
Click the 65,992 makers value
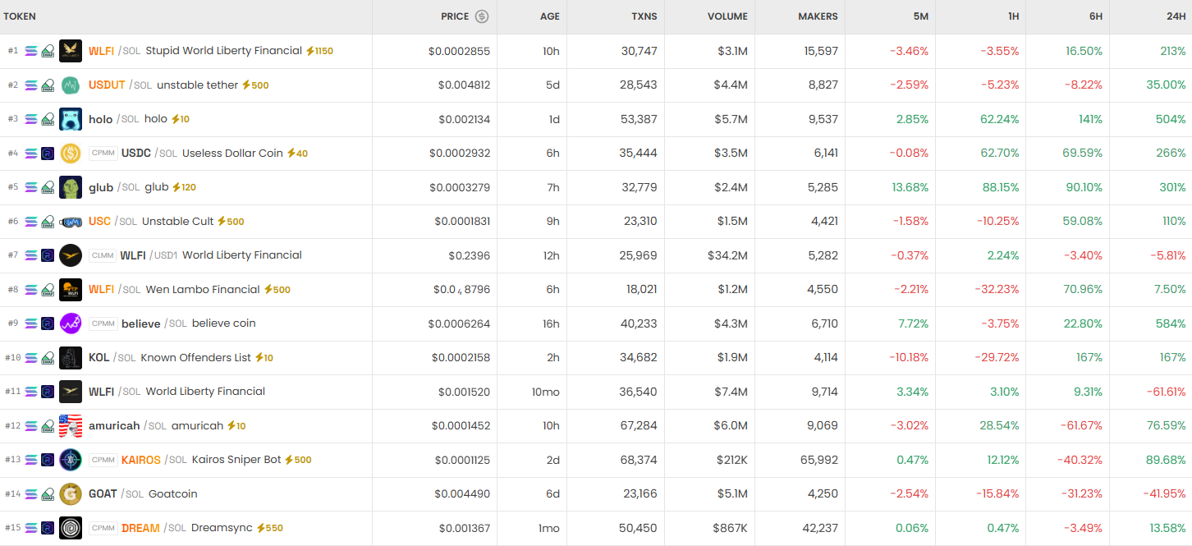click(819, 460)
